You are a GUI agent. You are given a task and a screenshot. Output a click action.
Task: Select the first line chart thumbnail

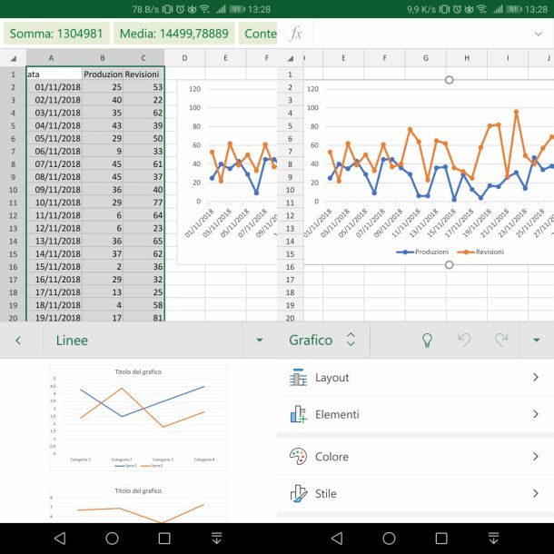[138, 418]
